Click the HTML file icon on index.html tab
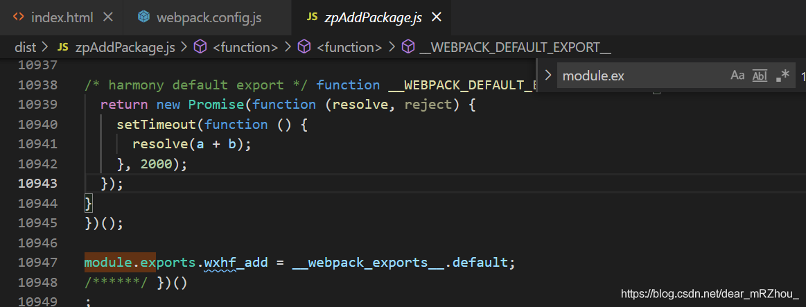Image resolution: width=806 pixels, height=307 pixels. (x=18, y=17)
